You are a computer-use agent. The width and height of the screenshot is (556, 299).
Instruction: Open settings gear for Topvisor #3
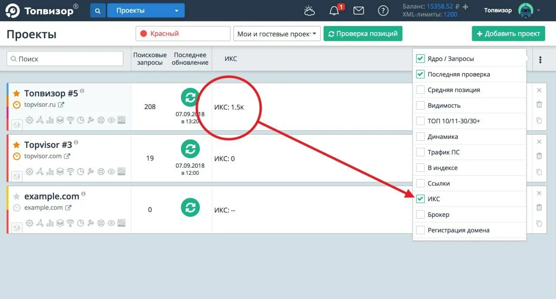(30, 172)
